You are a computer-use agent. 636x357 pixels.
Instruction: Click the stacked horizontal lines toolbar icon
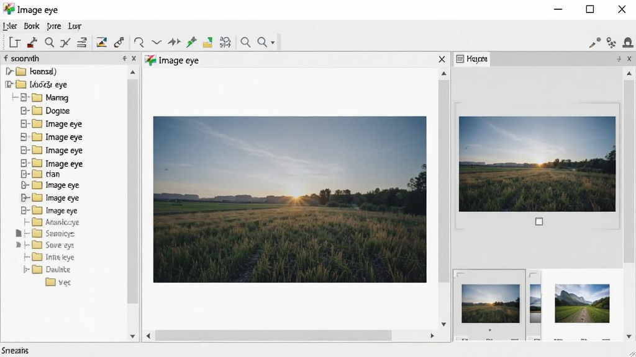(x=82, y=43)
